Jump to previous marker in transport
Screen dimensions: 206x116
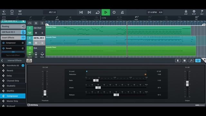tap(81, 12)
